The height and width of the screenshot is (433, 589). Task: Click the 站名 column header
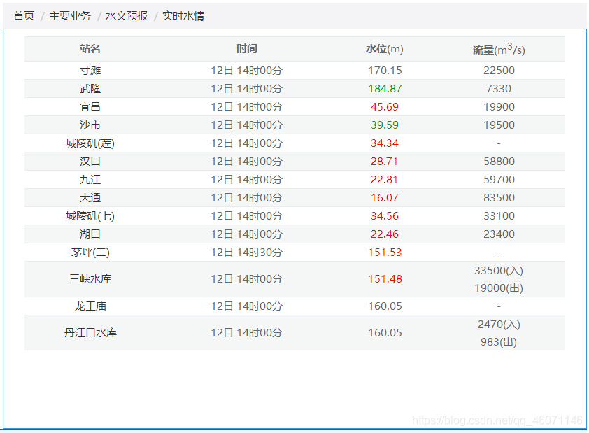click(90, 49)
